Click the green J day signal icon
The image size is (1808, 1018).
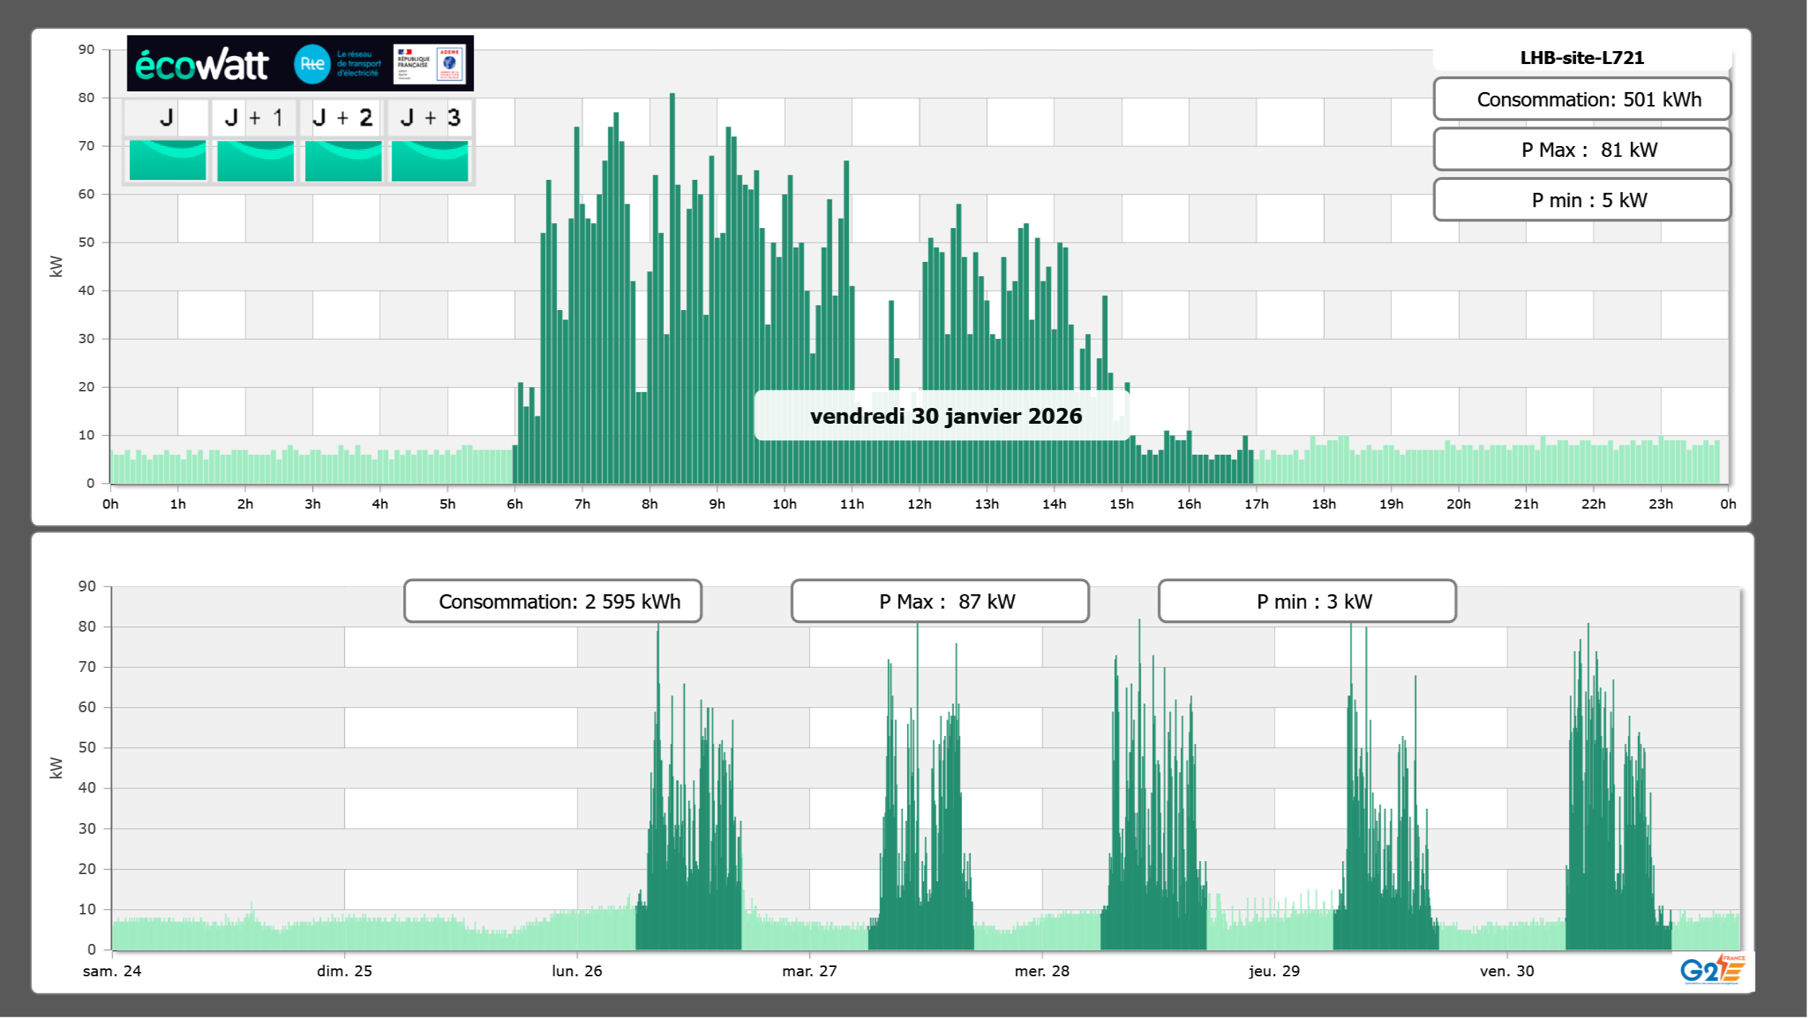click(168, 160)
